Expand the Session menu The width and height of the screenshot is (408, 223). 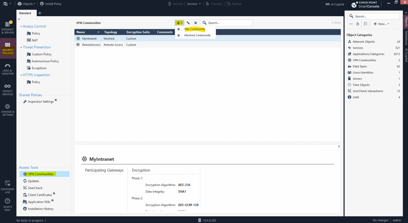(194, 4)
